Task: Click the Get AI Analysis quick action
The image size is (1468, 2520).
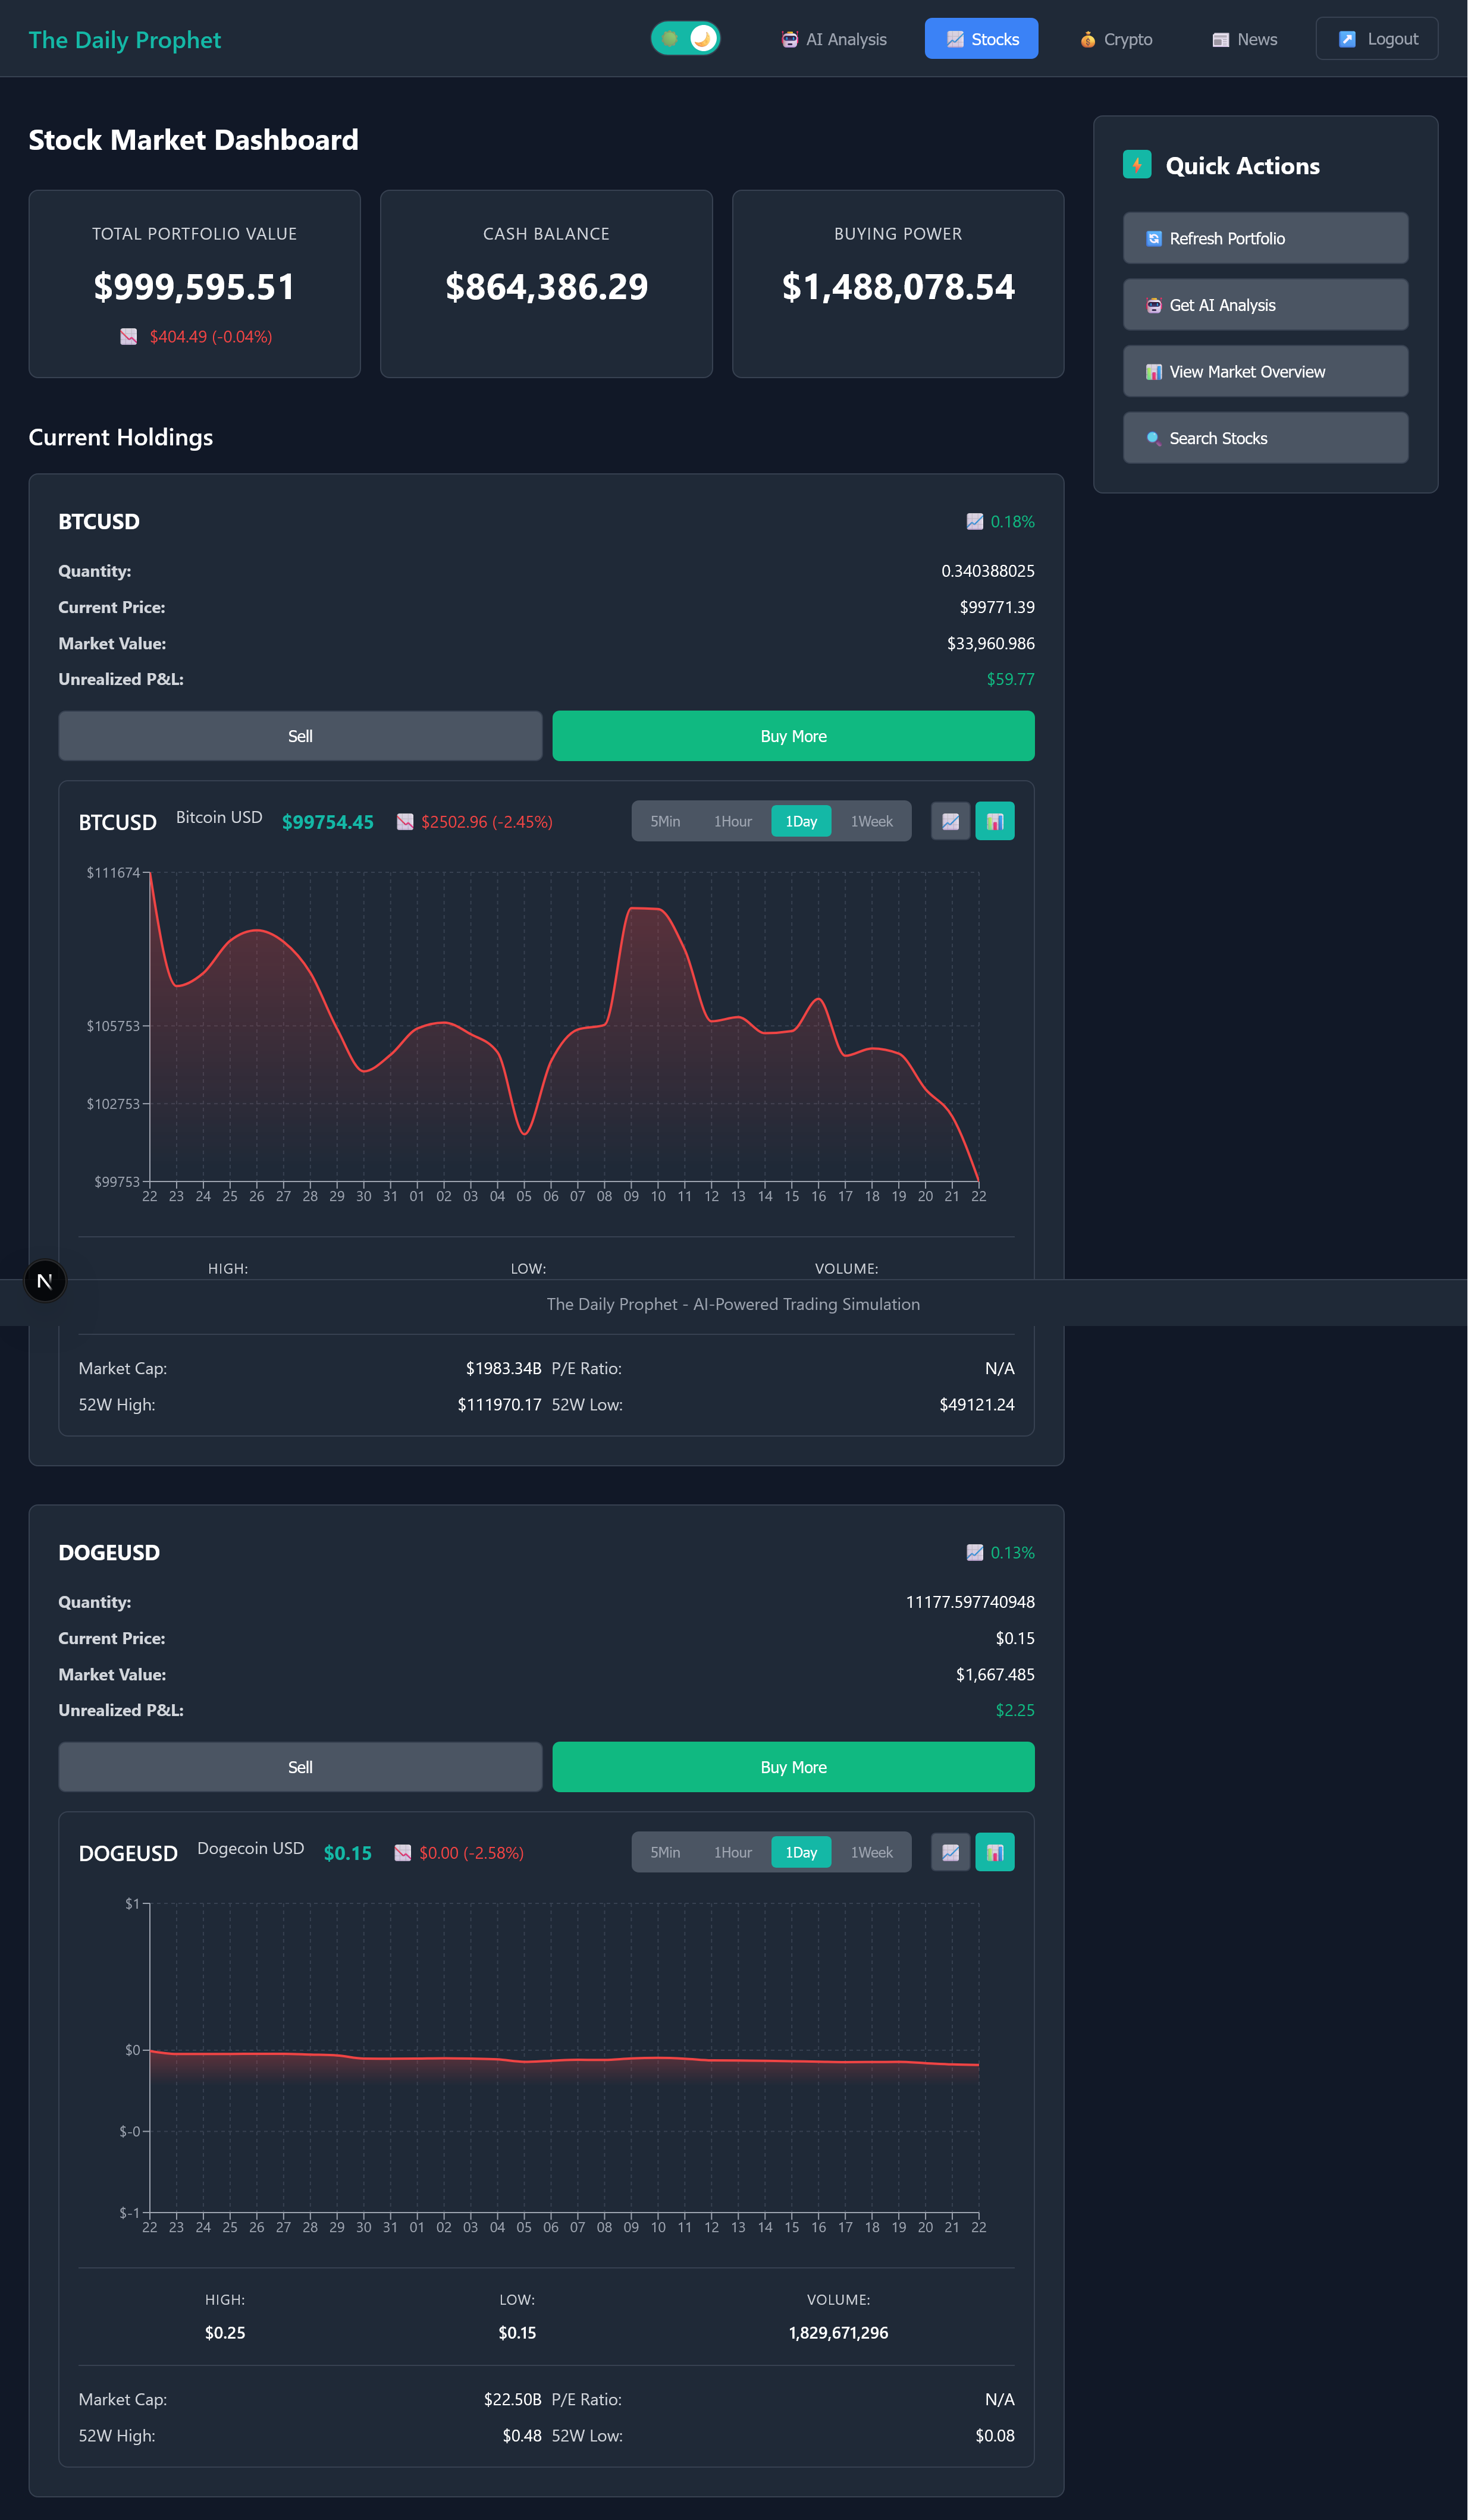Action: pos(1265,305)
